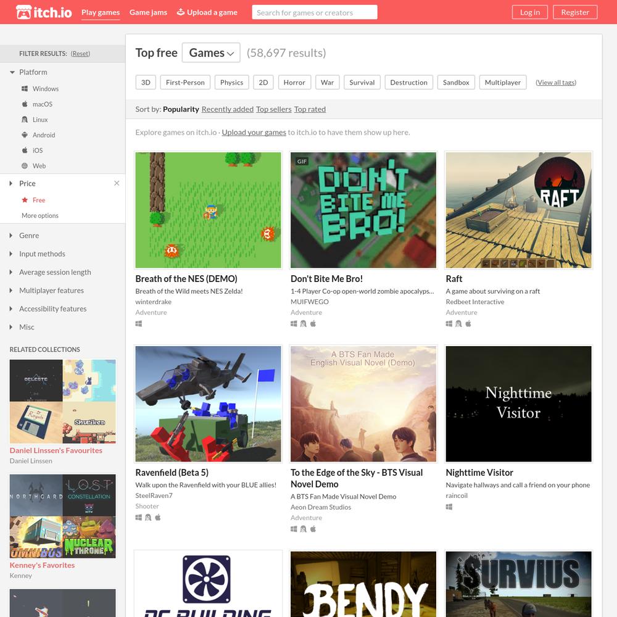Open Raft game thumbnail
Screen dimensions: 617x617
click(x=518, y=210)
